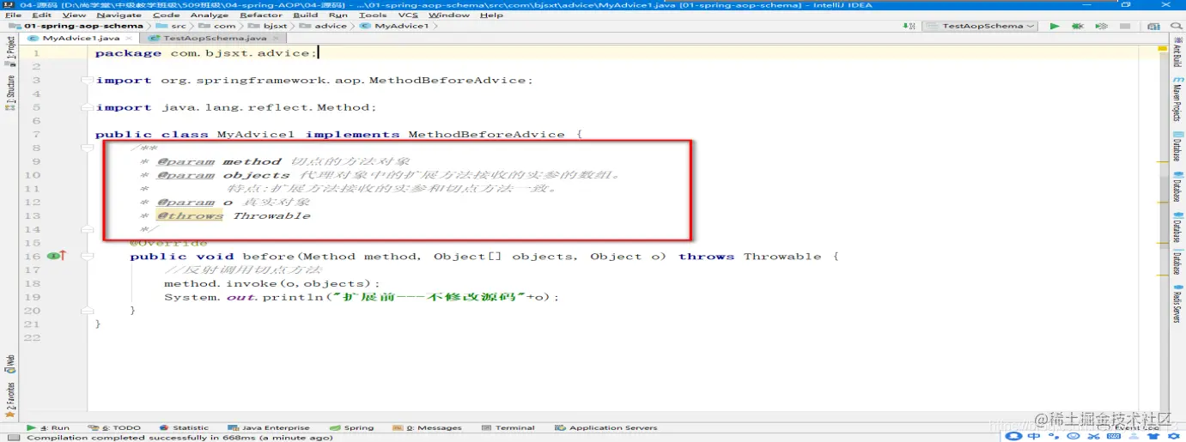Open the Navigate menu

[119, 15]
